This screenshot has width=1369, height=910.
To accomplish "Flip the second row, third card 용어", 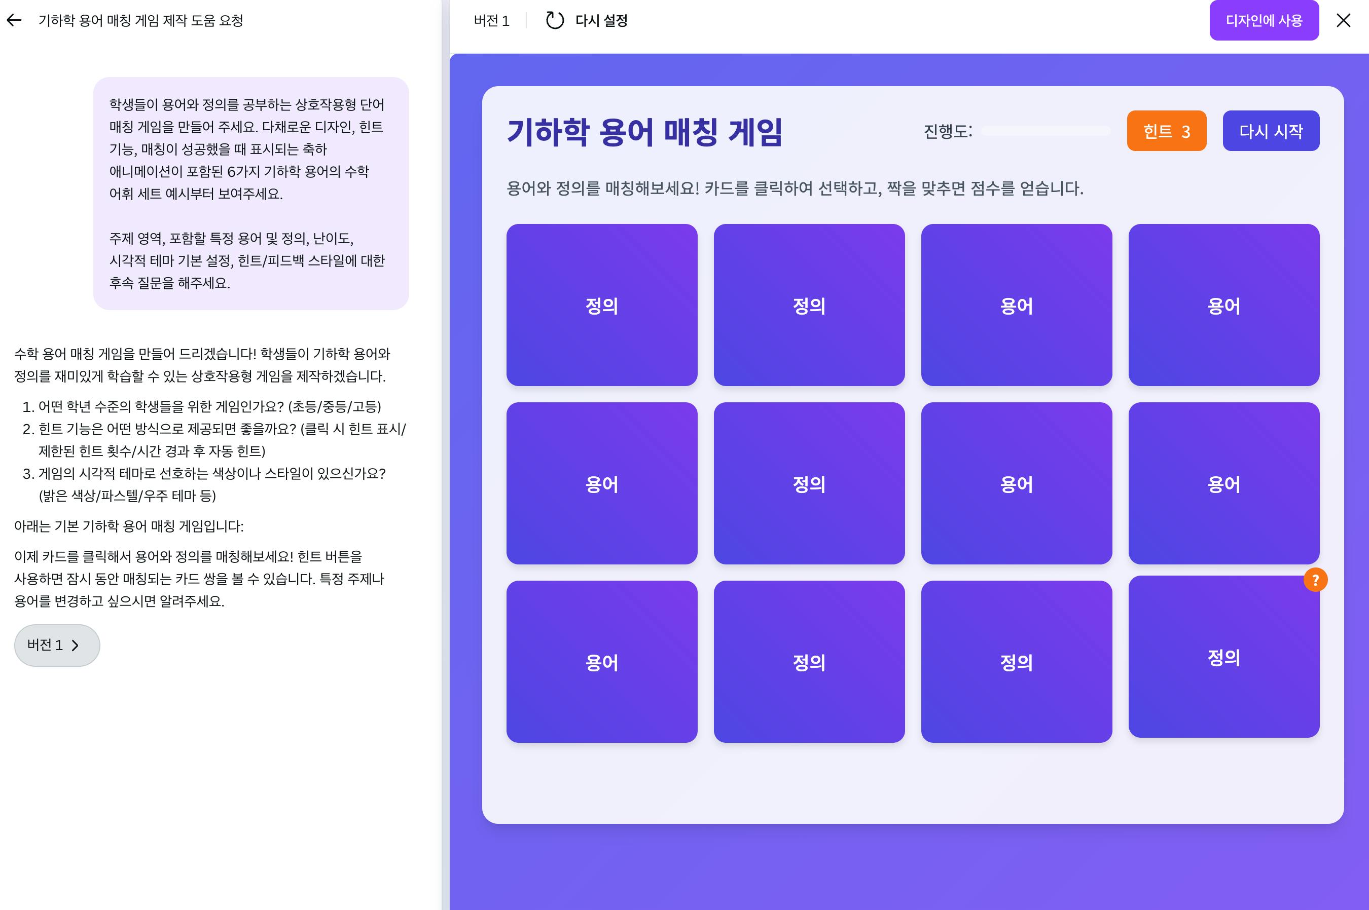I will [x=1017, y=483].
